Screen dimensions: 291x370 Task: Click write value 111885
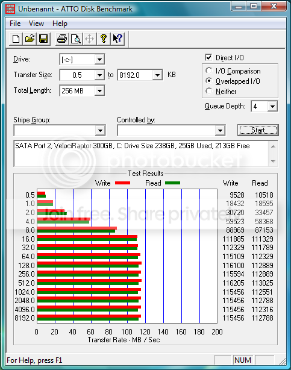[x=233, y=239]
